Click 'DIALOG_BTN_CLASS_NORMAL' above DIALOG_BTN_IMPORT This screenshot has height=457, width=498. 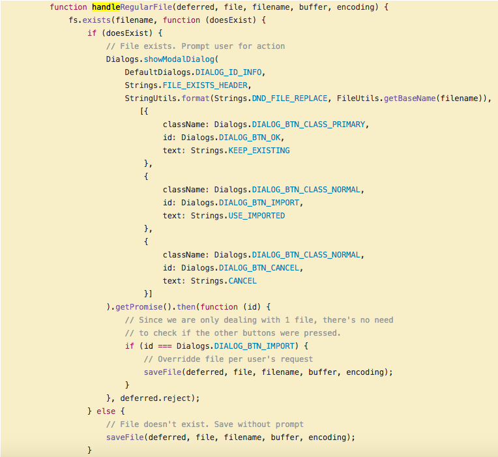coord(306,190)
